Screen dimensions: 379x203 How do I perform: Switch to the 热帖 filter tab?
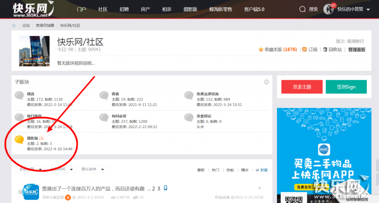tap(230, 170)
